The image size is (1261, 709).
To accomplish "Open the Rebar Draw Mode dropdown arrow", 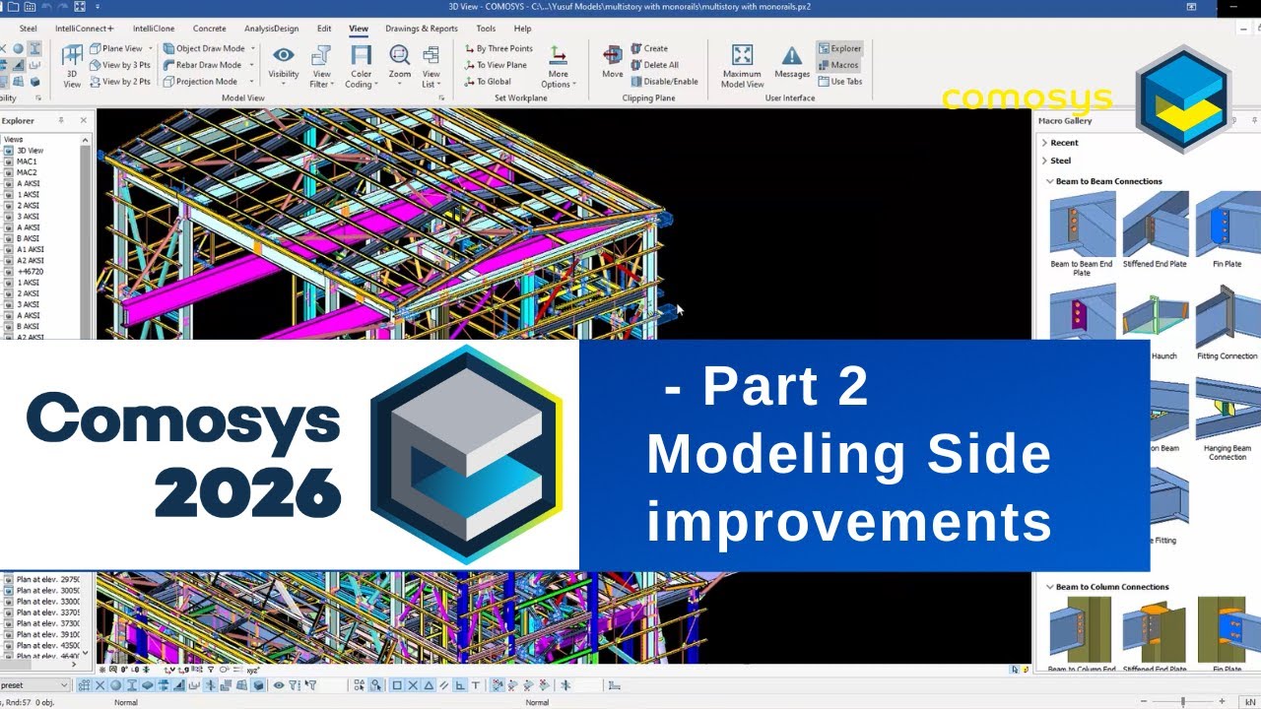I will tap(252, 65).
